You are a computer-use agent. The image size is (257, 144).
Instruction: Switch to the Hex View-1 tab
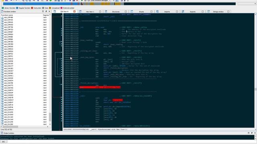click(90, 12)
